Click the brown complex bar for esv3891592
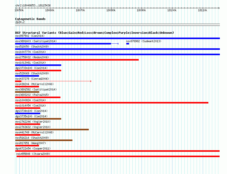The image size is (227, 174). pyautogui.click(x=27, y=92)
